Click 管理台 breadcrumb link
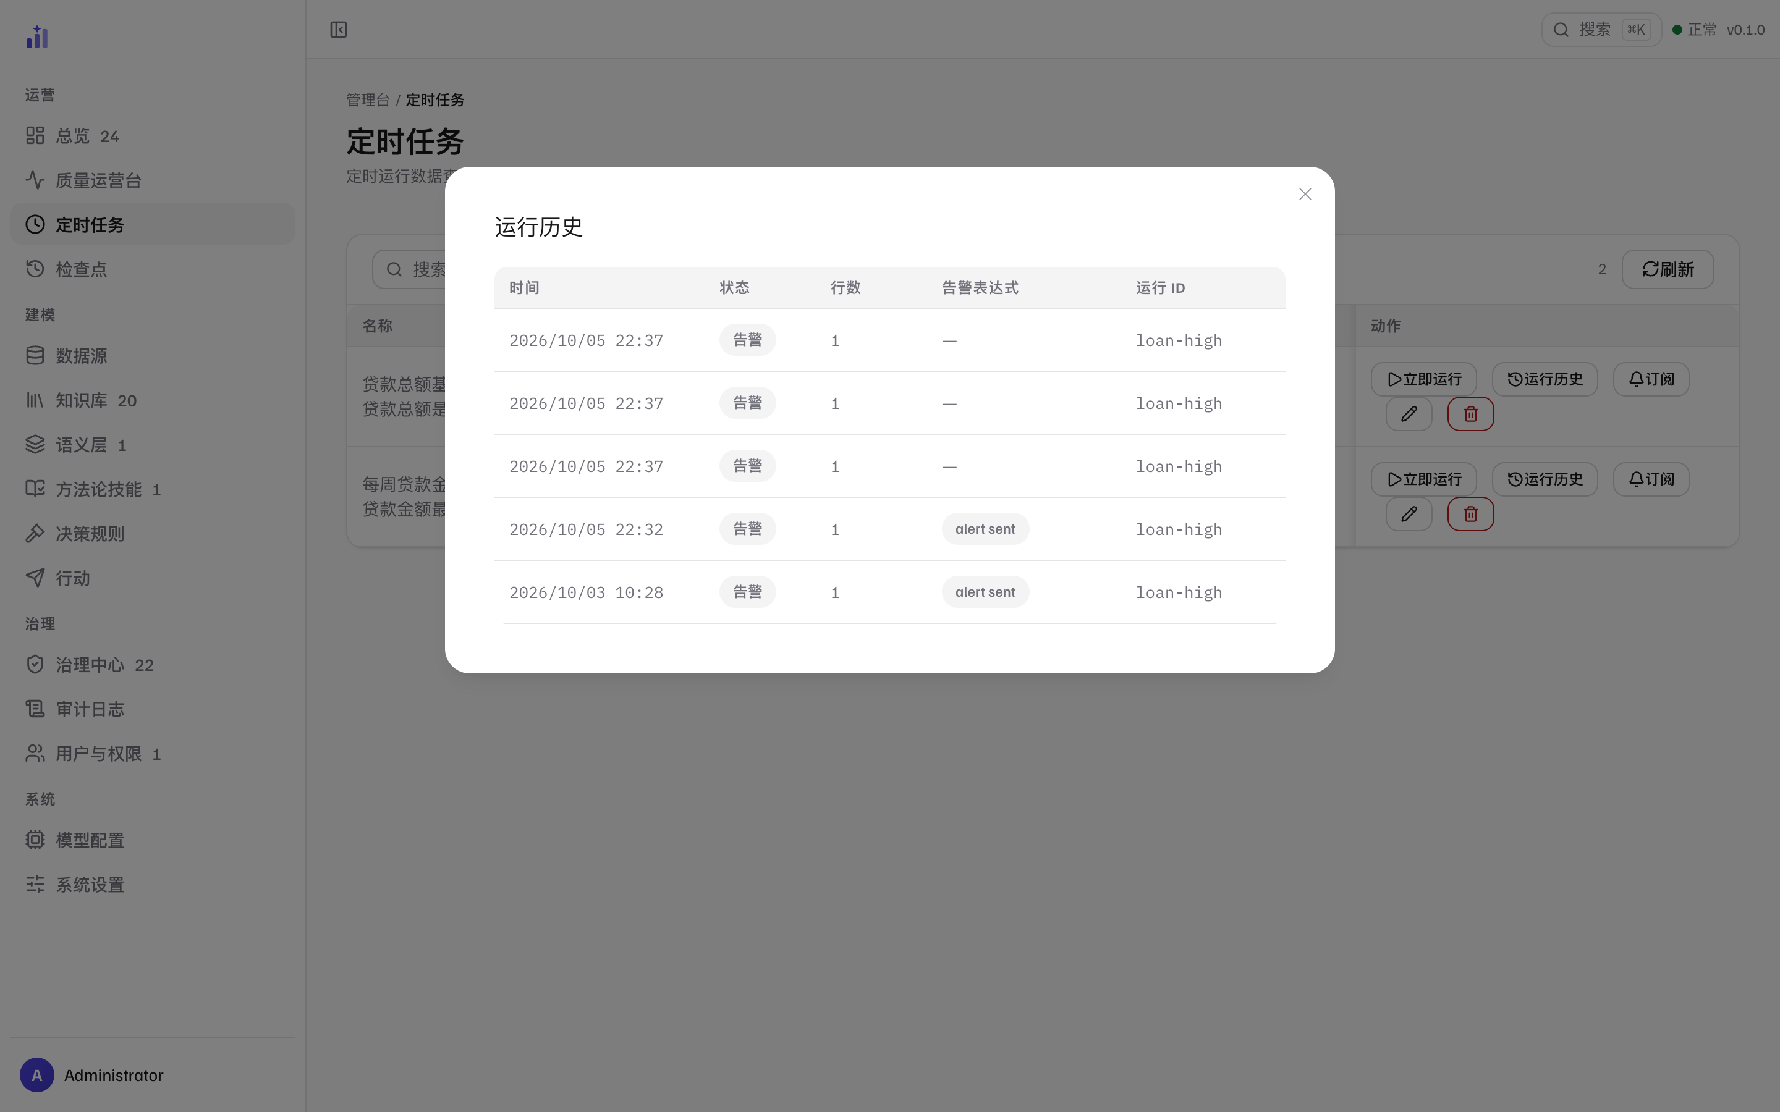The width and height of the screenshot is (1780, 1112). [x=368, y=100]
